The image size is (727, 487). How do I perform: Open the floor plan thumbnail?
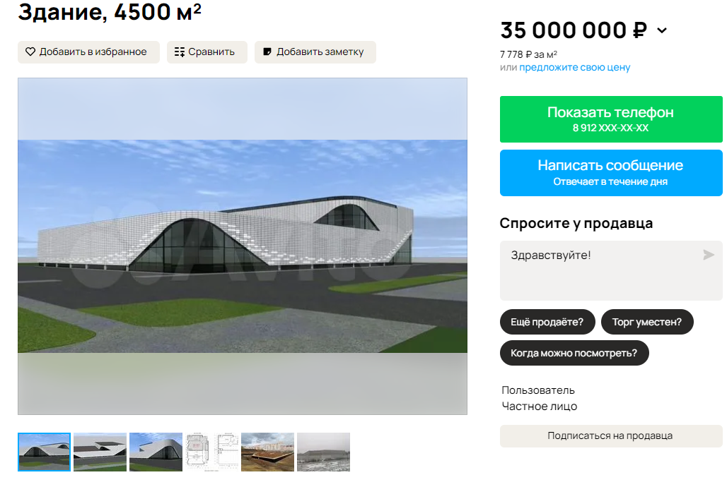[x=211, y=452]
